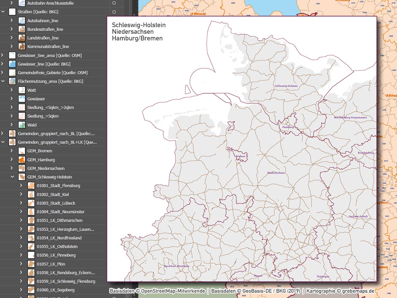Click the Watt layer thumbnail
This screenshot has height=298, width=397.
pyautogui.click(x=22, y=90)
